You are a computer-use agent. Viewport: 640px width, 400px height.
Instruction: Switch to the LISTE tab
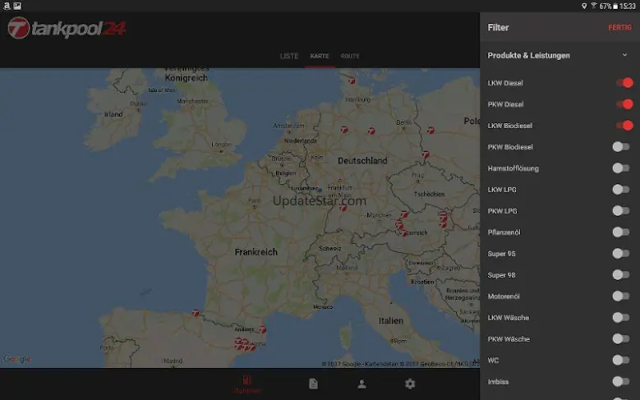click(289, 56)
